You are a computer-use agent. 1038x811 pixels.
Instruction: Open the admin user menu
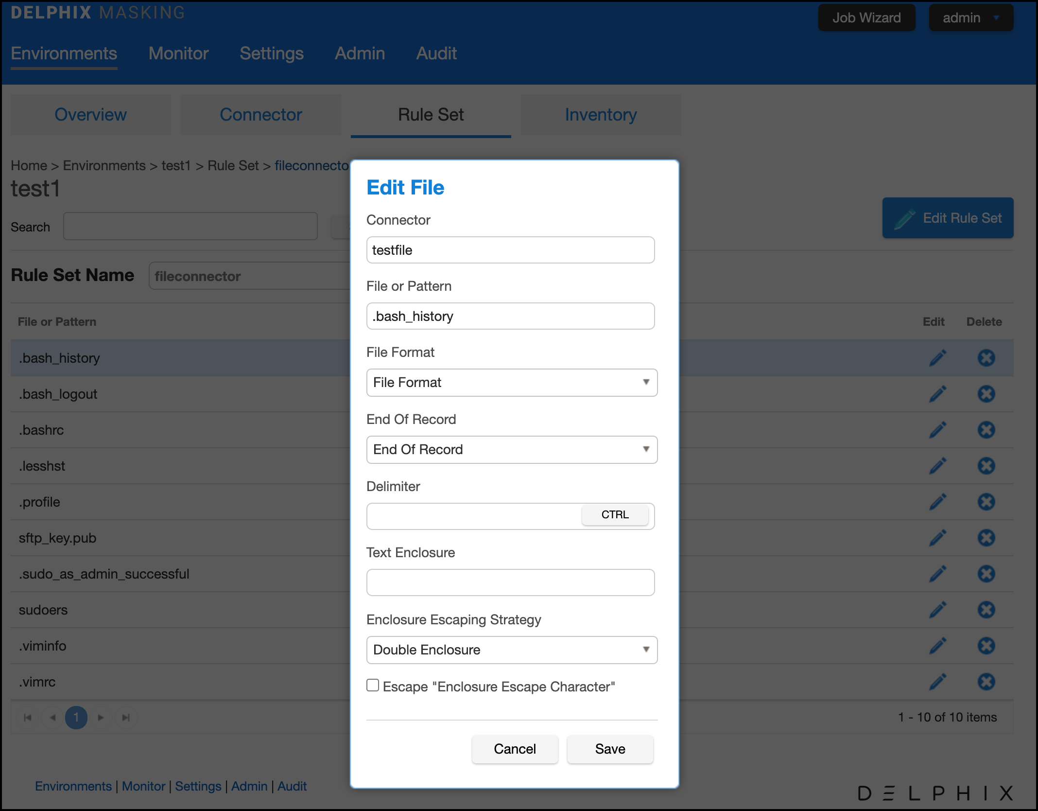point(970,18)
